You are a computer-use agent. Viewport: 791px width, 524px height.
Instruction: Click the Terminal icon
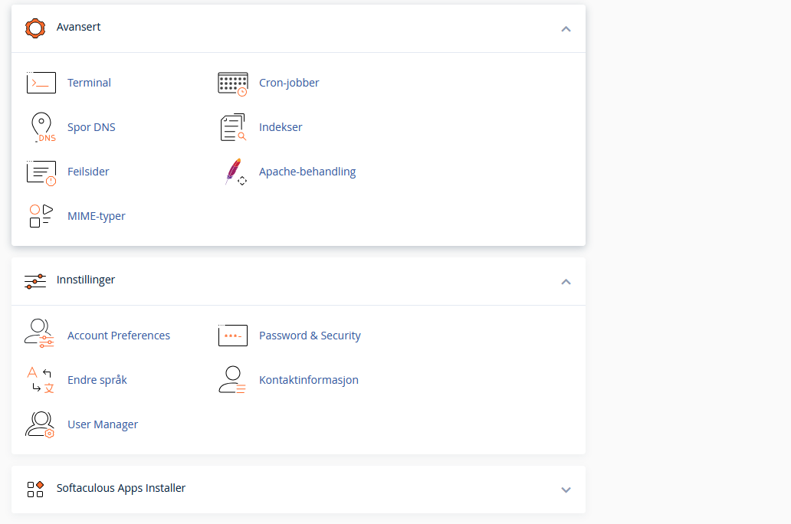coord(41,83)
